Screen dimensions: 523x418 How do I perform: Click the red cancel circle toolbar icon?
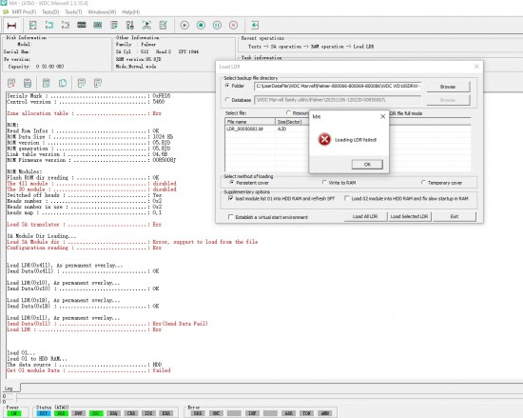(x=234, y=25)
